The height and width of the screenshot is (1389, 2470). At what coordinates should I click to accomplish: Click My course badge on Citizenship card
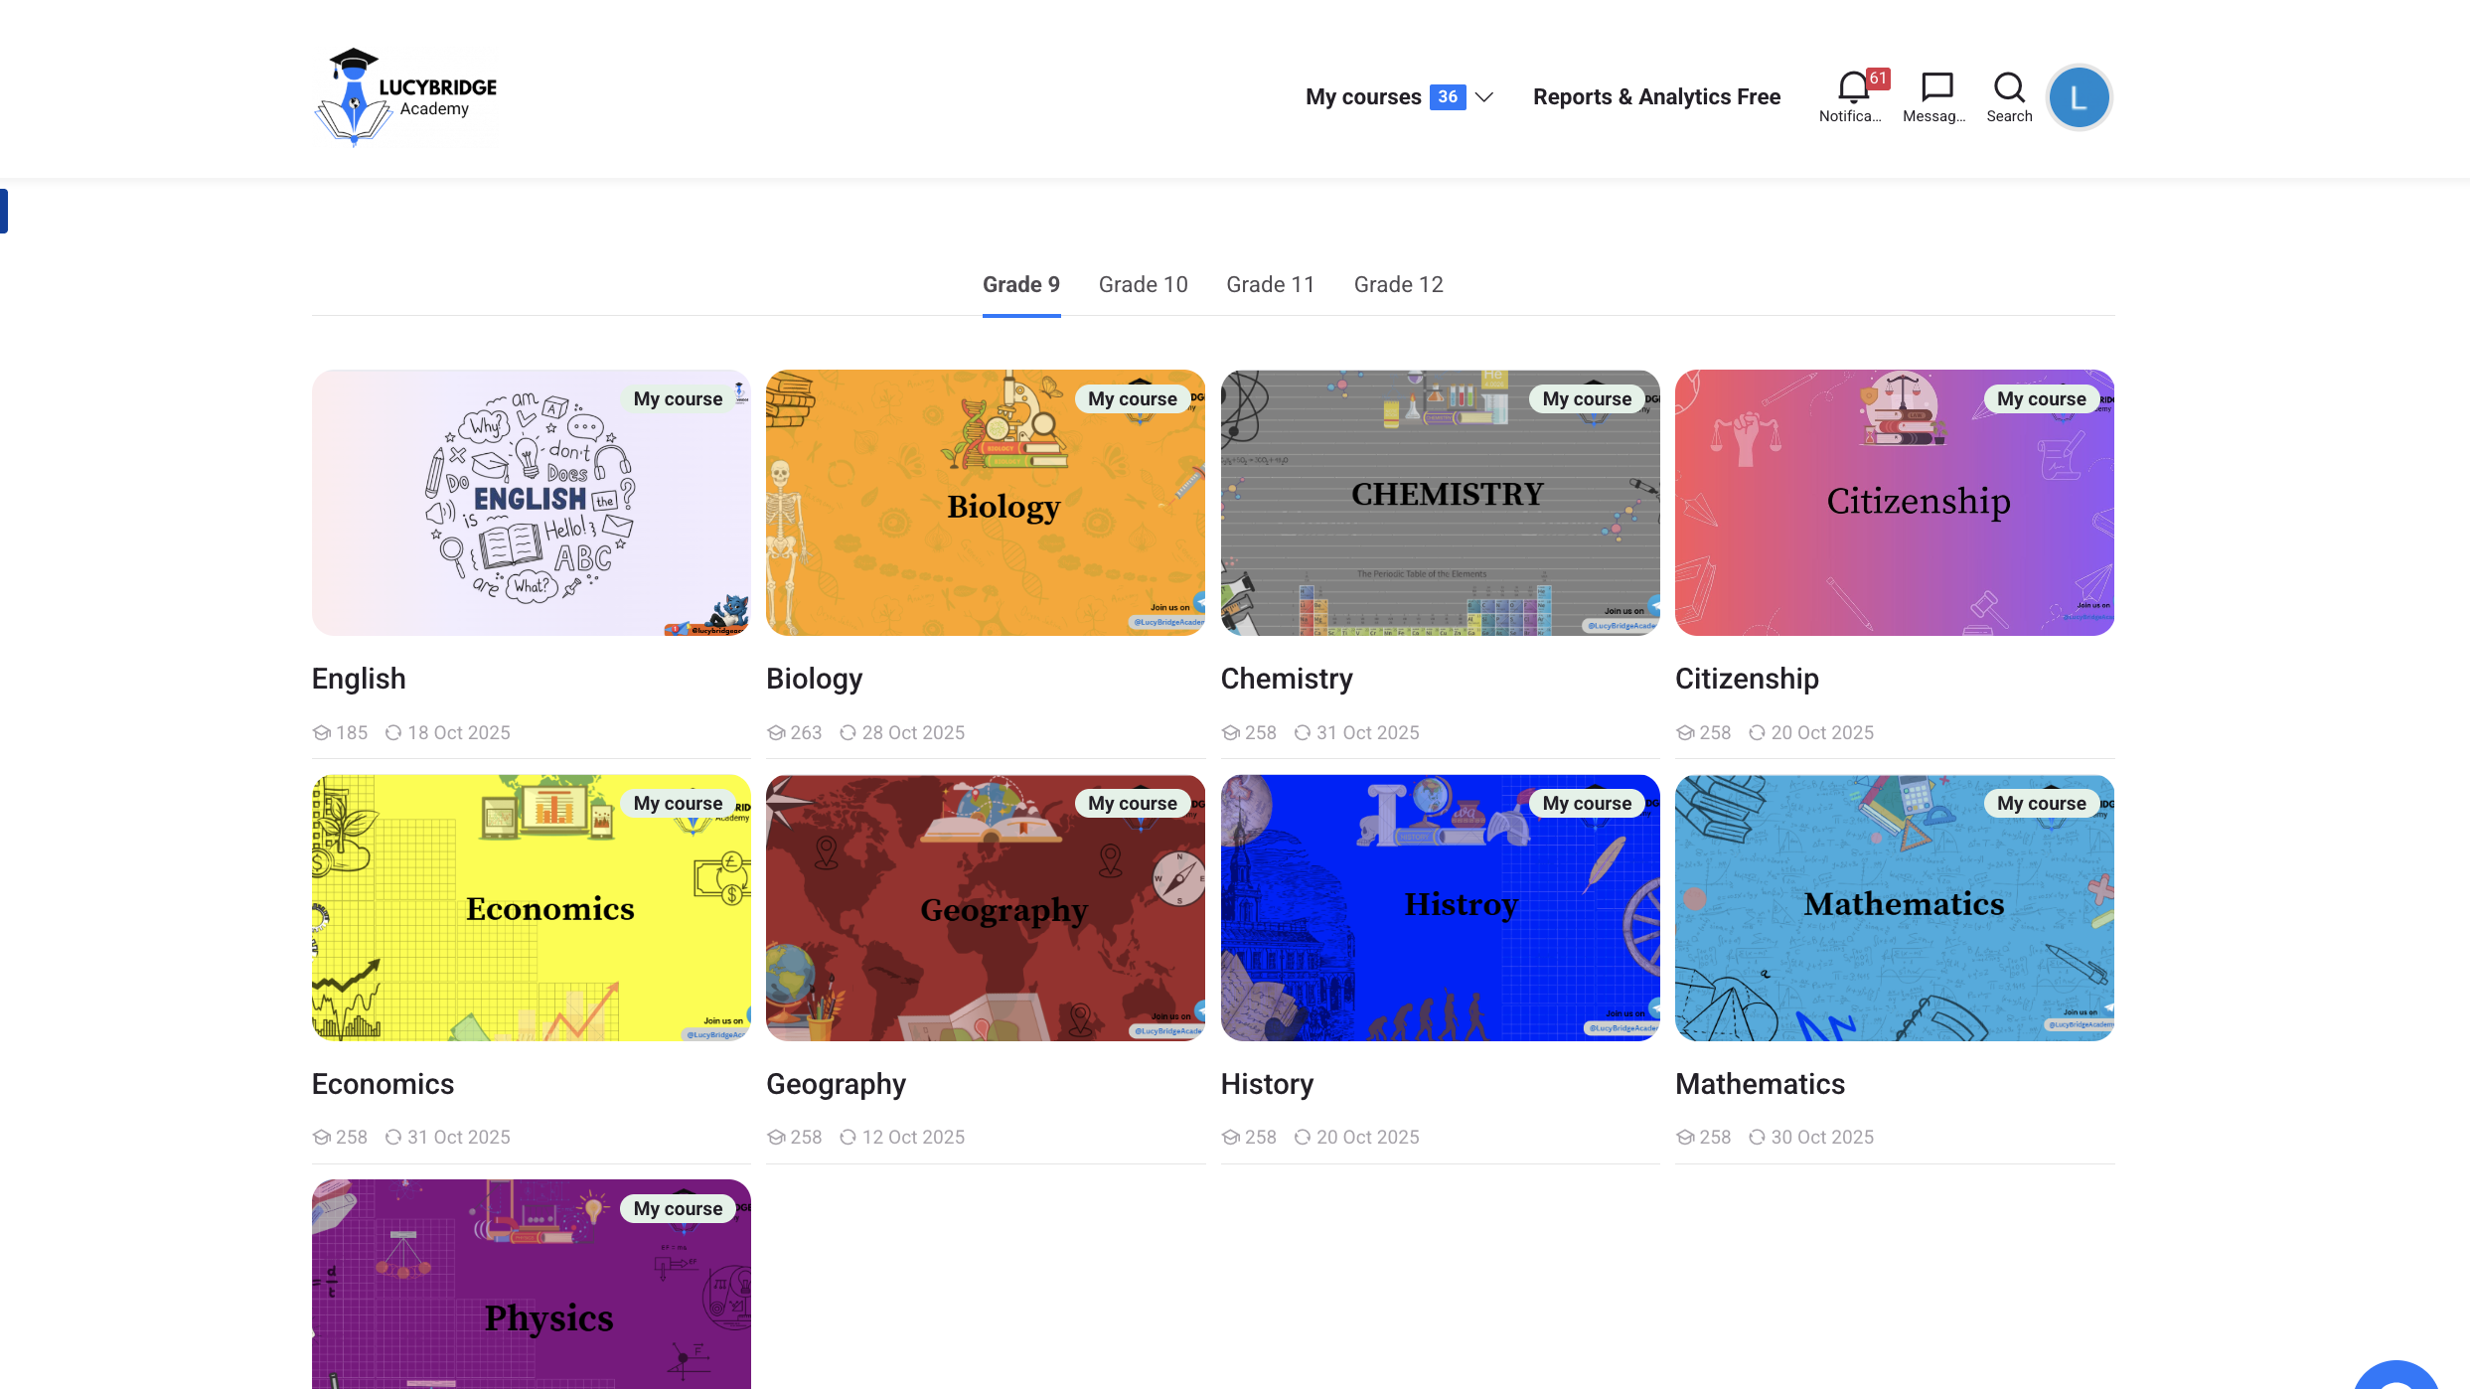[2041, 398]
